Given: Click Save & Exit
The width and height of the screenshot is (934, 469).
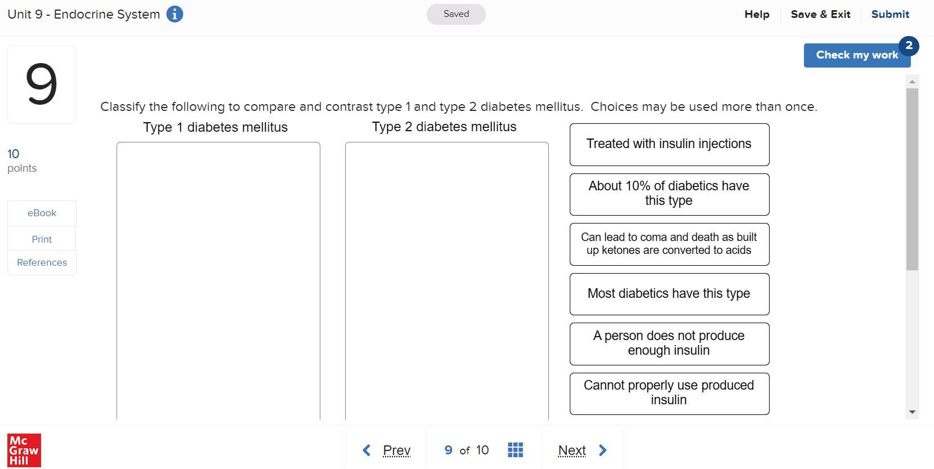Looking at the screenshot, I should (820, 15).
